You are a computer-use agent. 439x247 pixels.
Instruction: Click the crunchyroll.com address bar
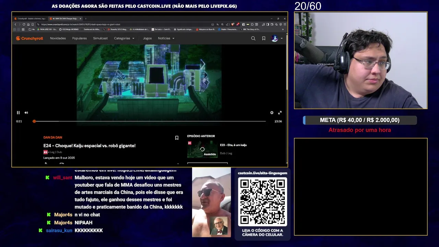(123, 24)
